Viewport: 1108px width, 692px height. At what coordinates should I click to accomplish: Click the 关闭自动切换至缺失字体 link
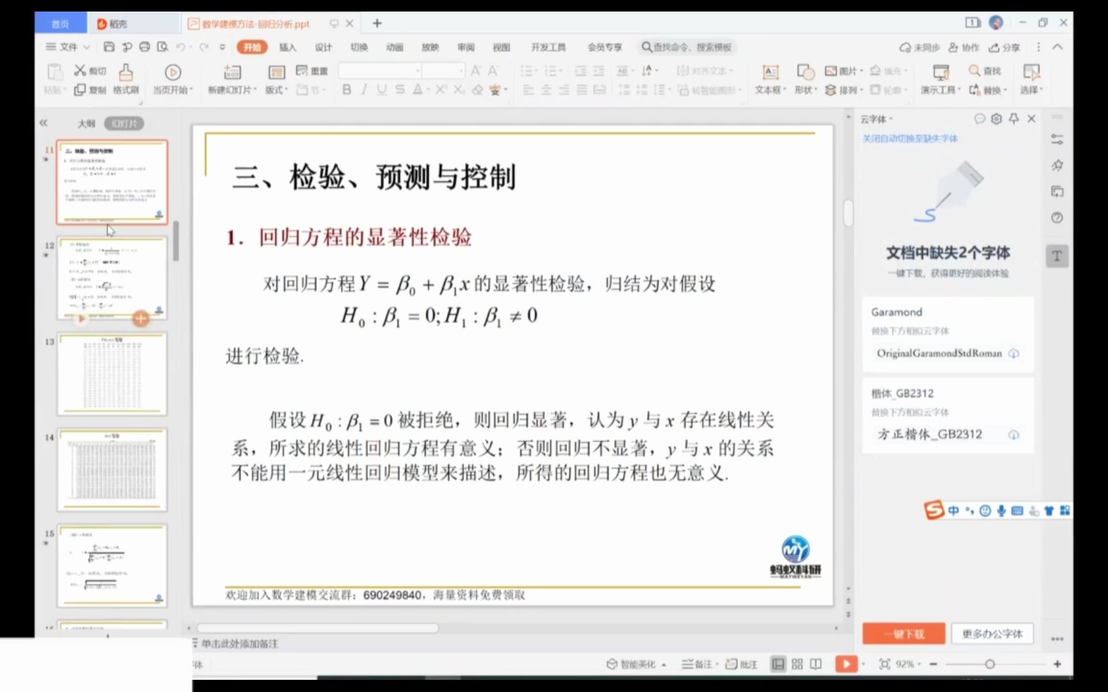(910, 138)
